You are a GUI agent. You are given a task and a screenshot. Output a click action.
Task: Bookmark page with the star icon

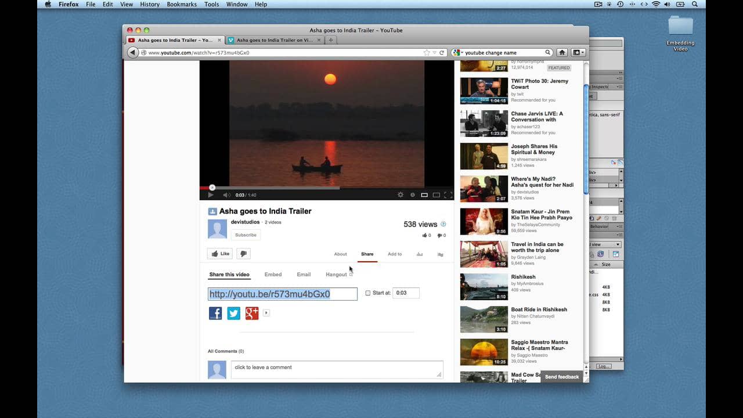[x=427, y=52]
